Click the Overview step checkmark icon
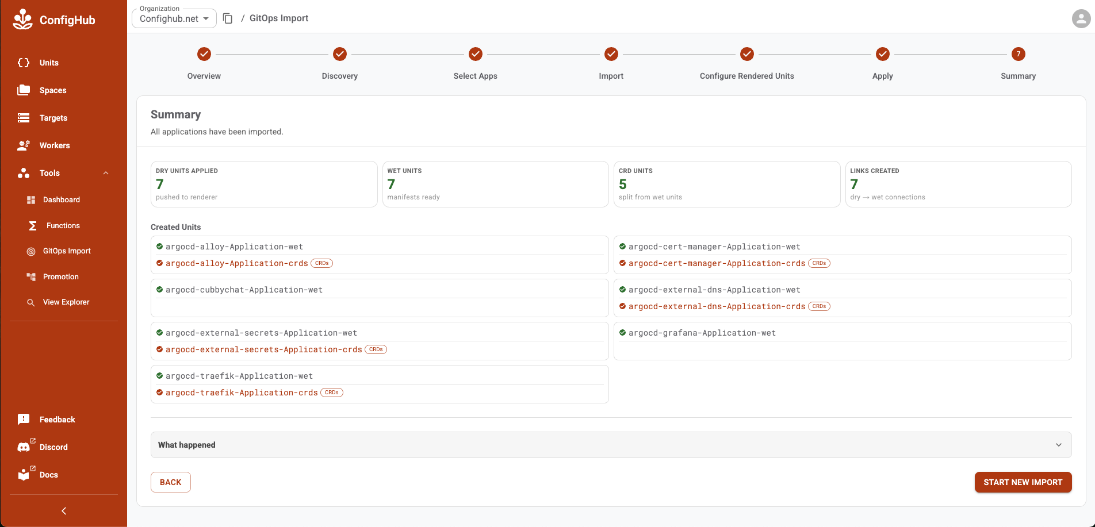The width and height of the screenshot is (1095, 527). click(204, 54)
